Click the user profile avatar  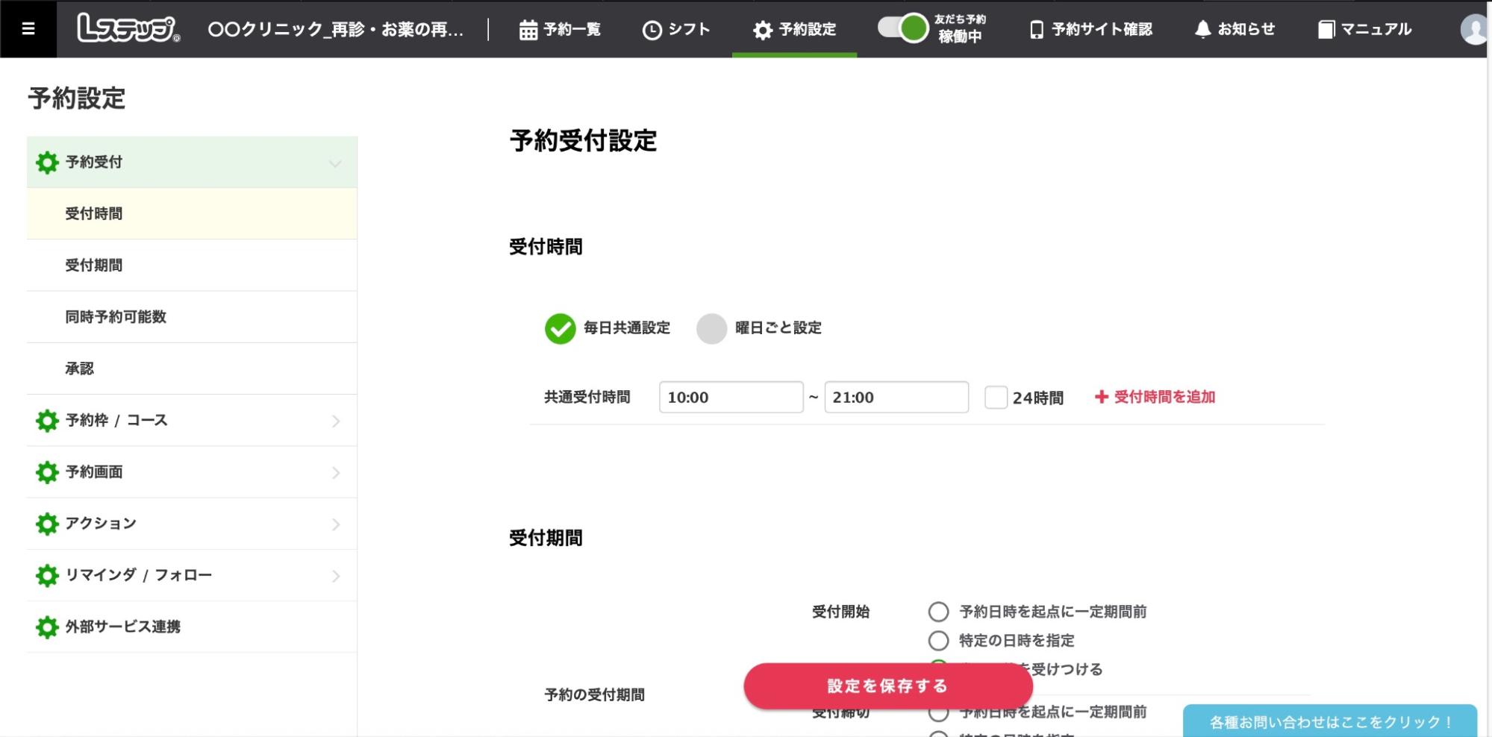tap(1473, 30)
